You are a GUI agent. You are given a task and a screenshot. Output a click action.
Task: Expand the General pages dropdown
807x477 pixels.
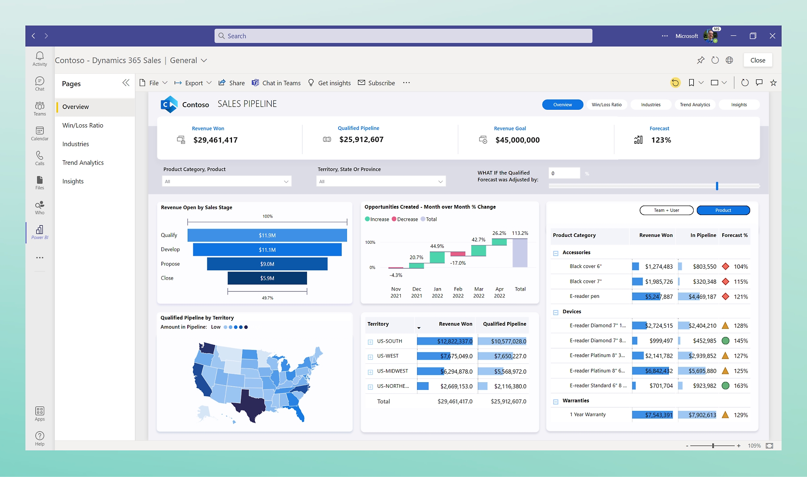click(203, 60)
